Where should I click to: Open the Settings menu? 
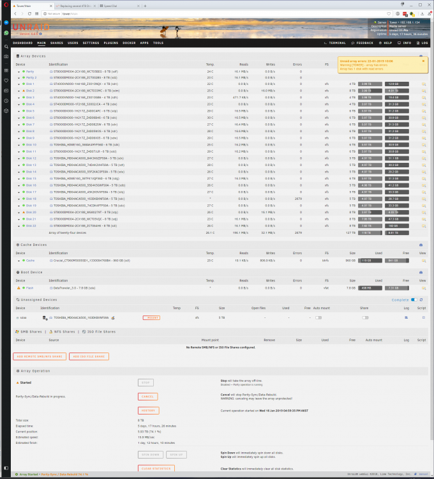point(91,43)
